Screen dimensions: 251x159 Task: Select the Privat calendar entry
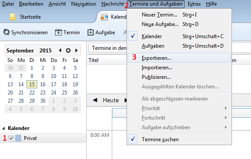(x=43, y=138)
